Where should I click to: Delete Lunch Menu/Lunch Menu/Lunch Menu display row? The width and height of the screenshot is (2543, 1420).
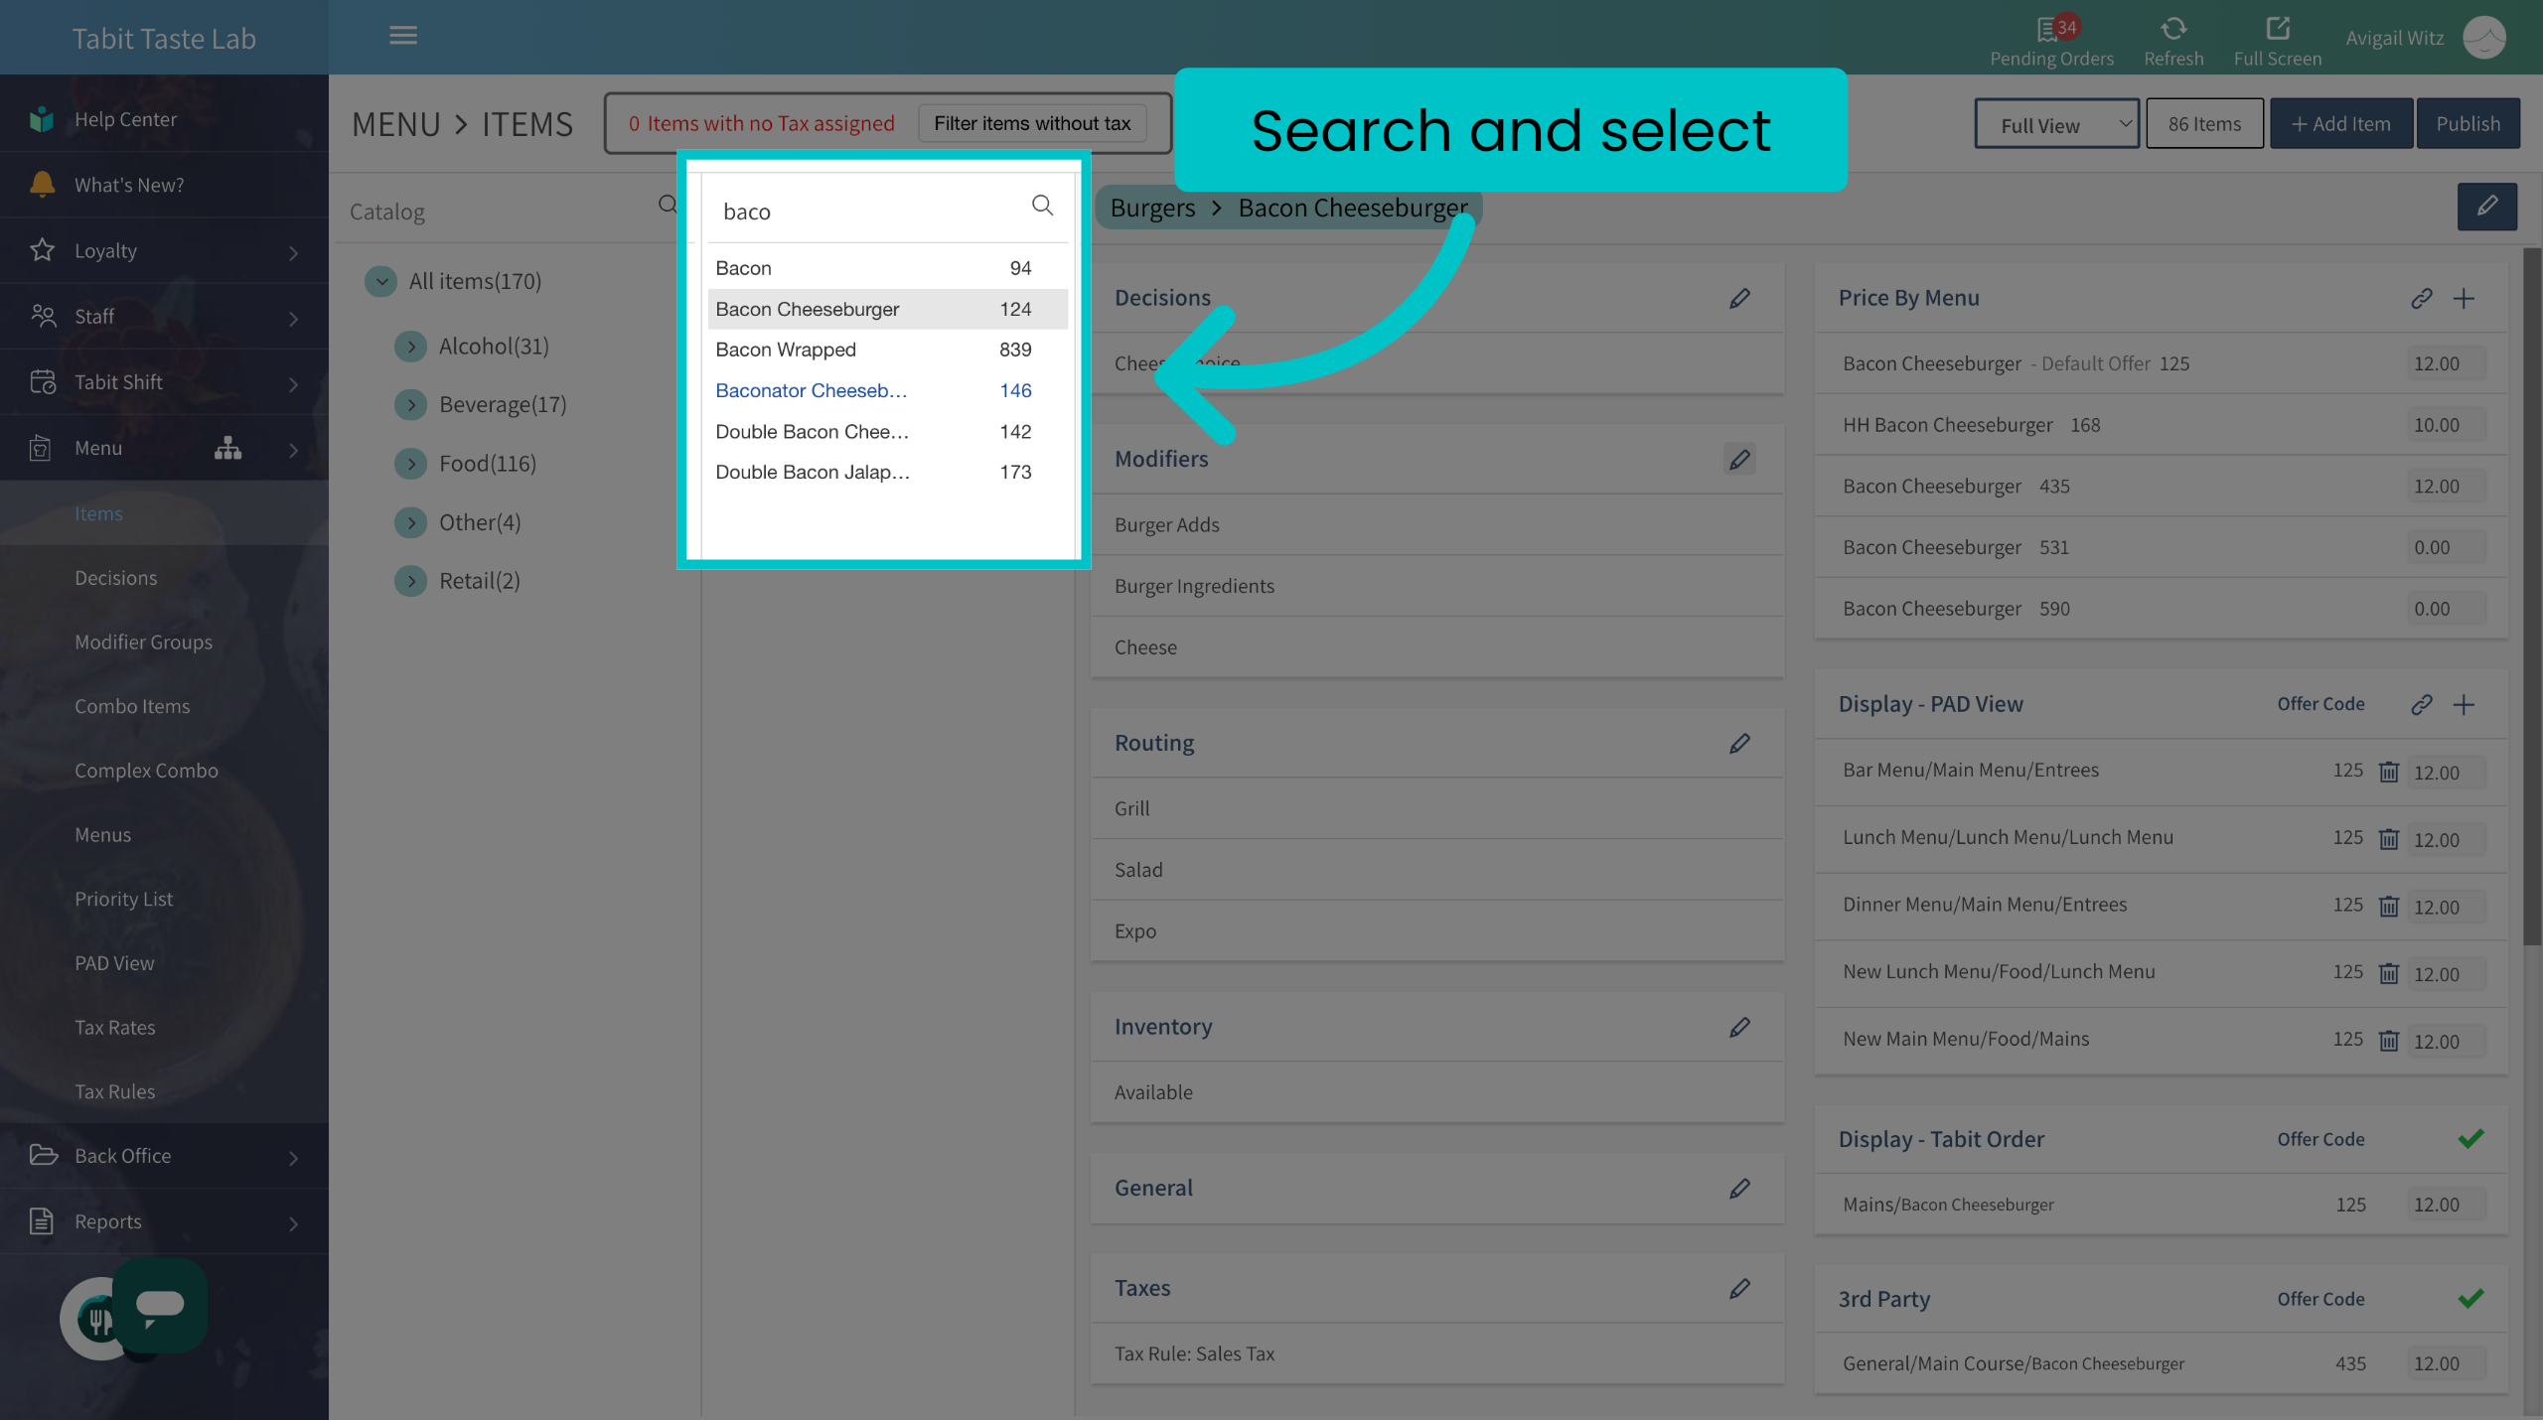[2388, 839]
